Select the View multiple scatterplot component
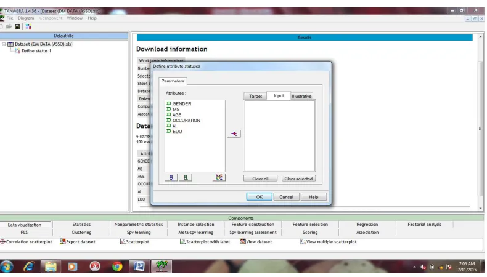 pyautogui.click(x=329, y=242)
